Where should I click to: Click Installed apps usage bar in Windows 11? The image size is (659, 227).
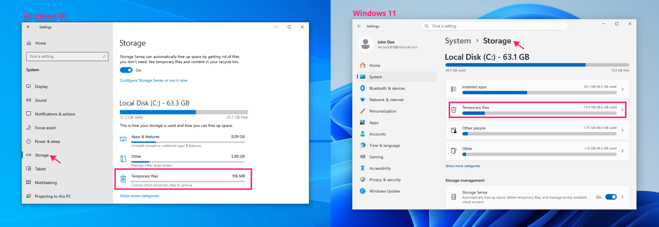click(x=539, y=93)
